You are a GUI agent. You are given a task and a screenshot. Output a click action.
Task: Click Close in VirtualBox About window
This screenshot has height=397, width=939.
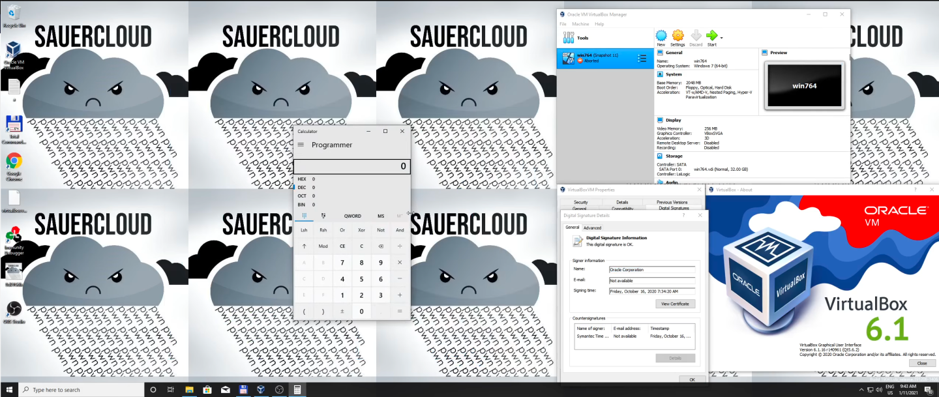921,363
